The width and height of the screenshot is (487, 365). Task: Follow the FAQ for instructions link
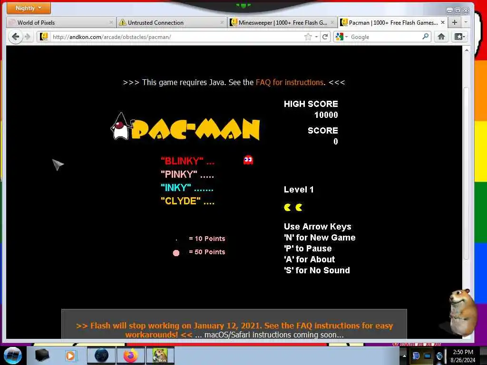point(290,82)
